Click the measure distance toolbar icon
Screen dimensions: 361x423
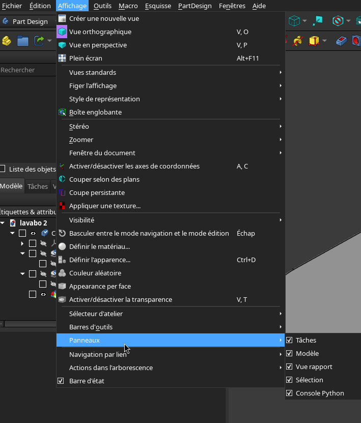tap(318, 21)
